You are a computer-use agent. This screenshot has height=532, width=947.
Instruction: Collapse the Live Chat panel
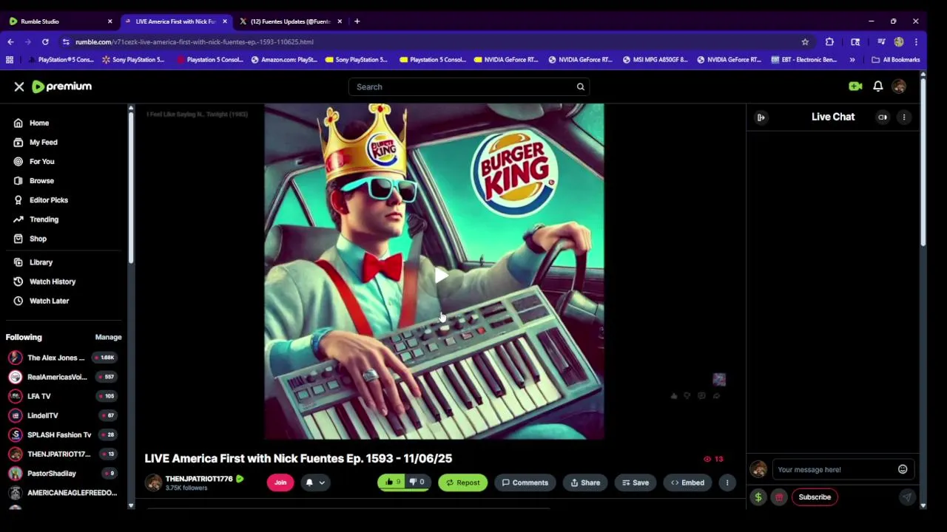[761, 117]
